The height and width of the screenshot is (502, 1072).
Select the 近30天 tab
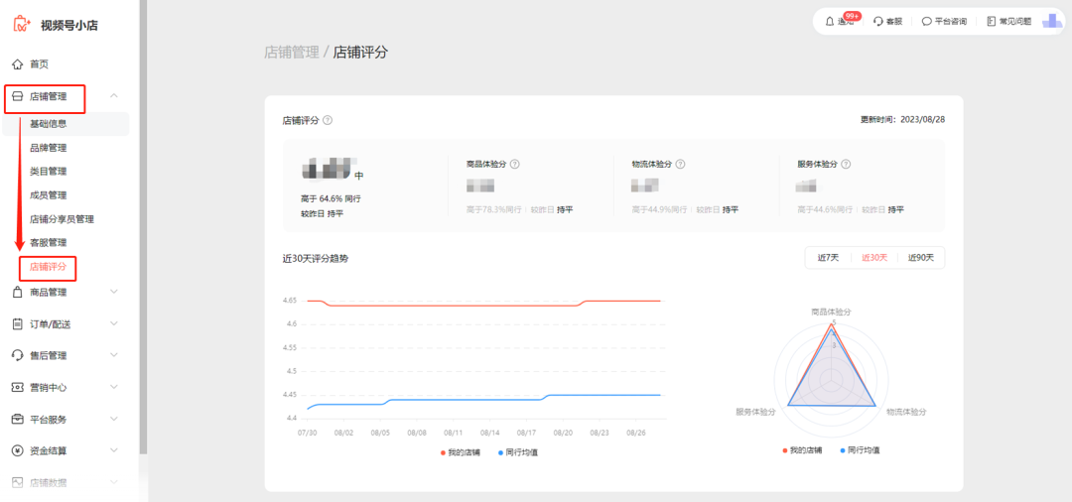click(x=874, y=258)
